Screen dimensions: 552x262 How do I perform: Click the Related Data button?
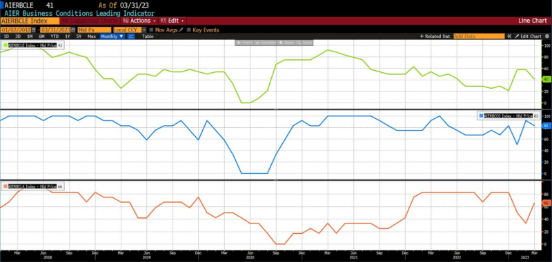pyautogui.click(x=435, y=36)
